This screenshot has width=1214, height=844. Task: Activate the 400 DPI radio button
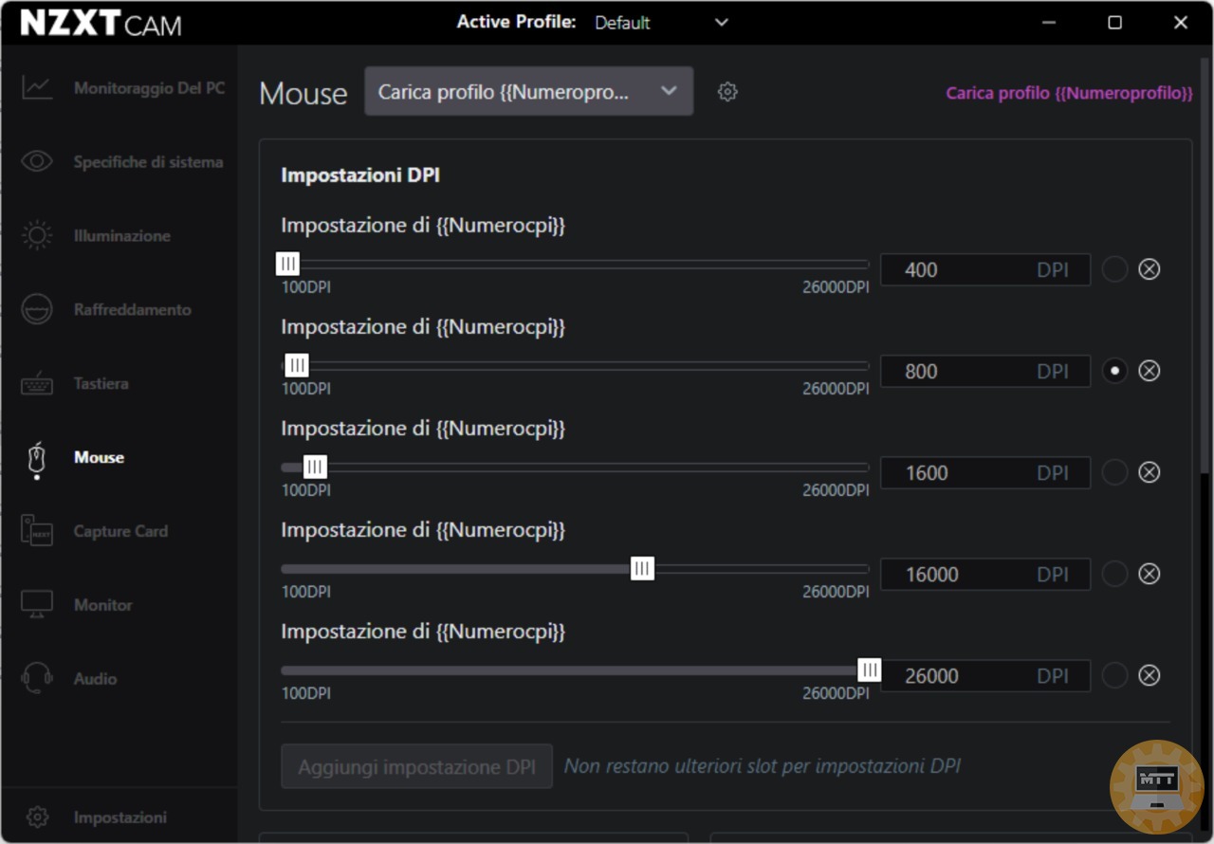[x=1114, y=269]
